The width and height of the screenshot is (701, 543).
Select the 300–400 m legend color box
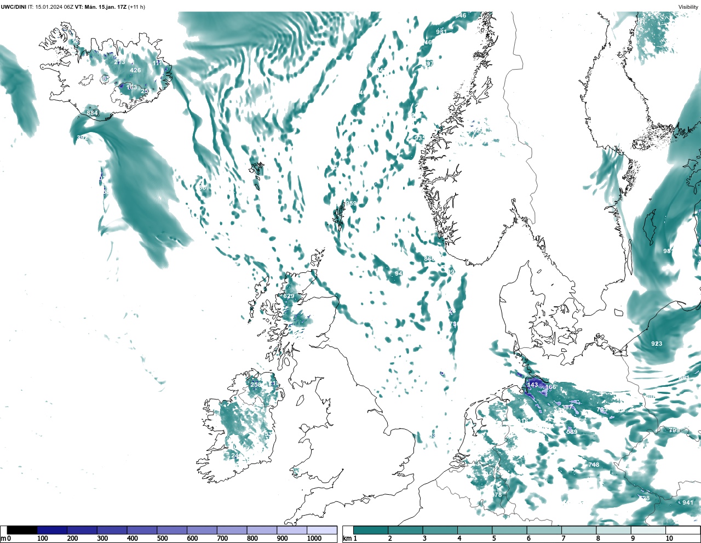point(112,530)
